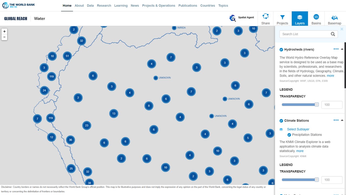
Task: Collapse the Hydrosheds (rivers) section
Action: [x=342, y=49]
